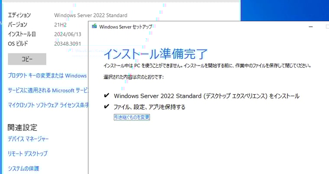Viewport: 329px width, 174px height.
Task: Click the コピー button in the settings window
Action: tap(27, 59)
